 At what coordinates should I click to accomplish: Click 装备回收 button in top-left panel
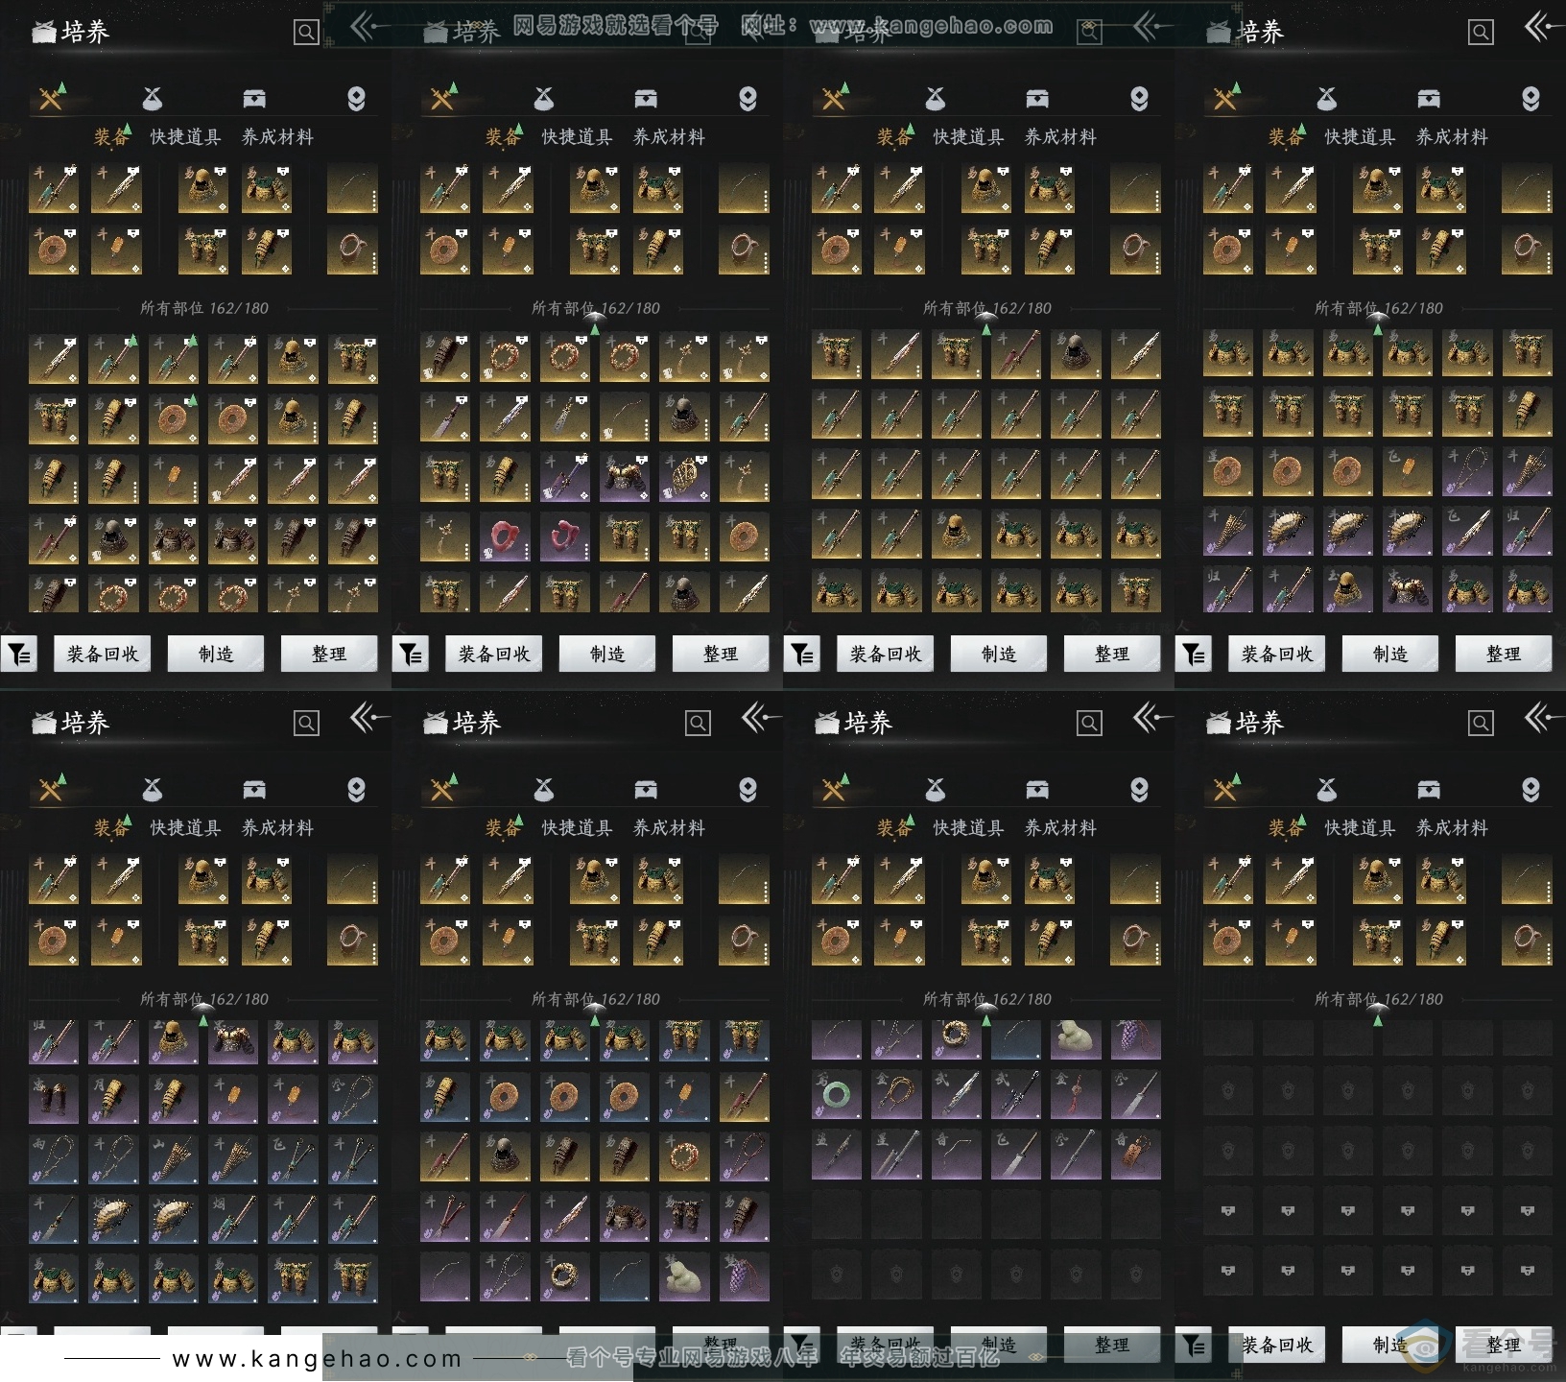[103, 654]
